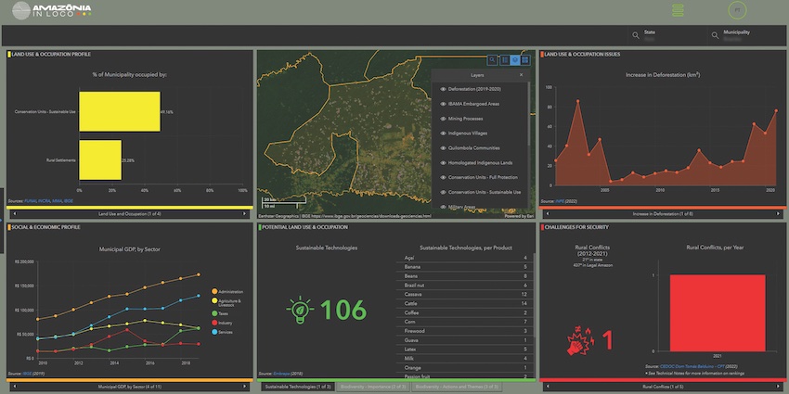This screenshot has width=789, height=394.
Task: Close the Layers panel
Action: point(521,74)
